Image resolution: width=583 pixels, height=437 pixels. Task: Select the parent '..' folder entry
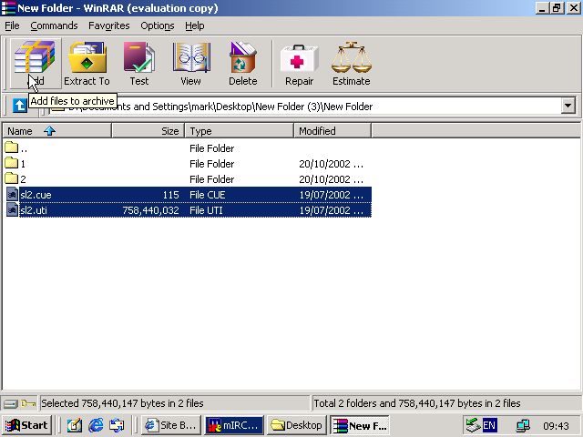16,148
